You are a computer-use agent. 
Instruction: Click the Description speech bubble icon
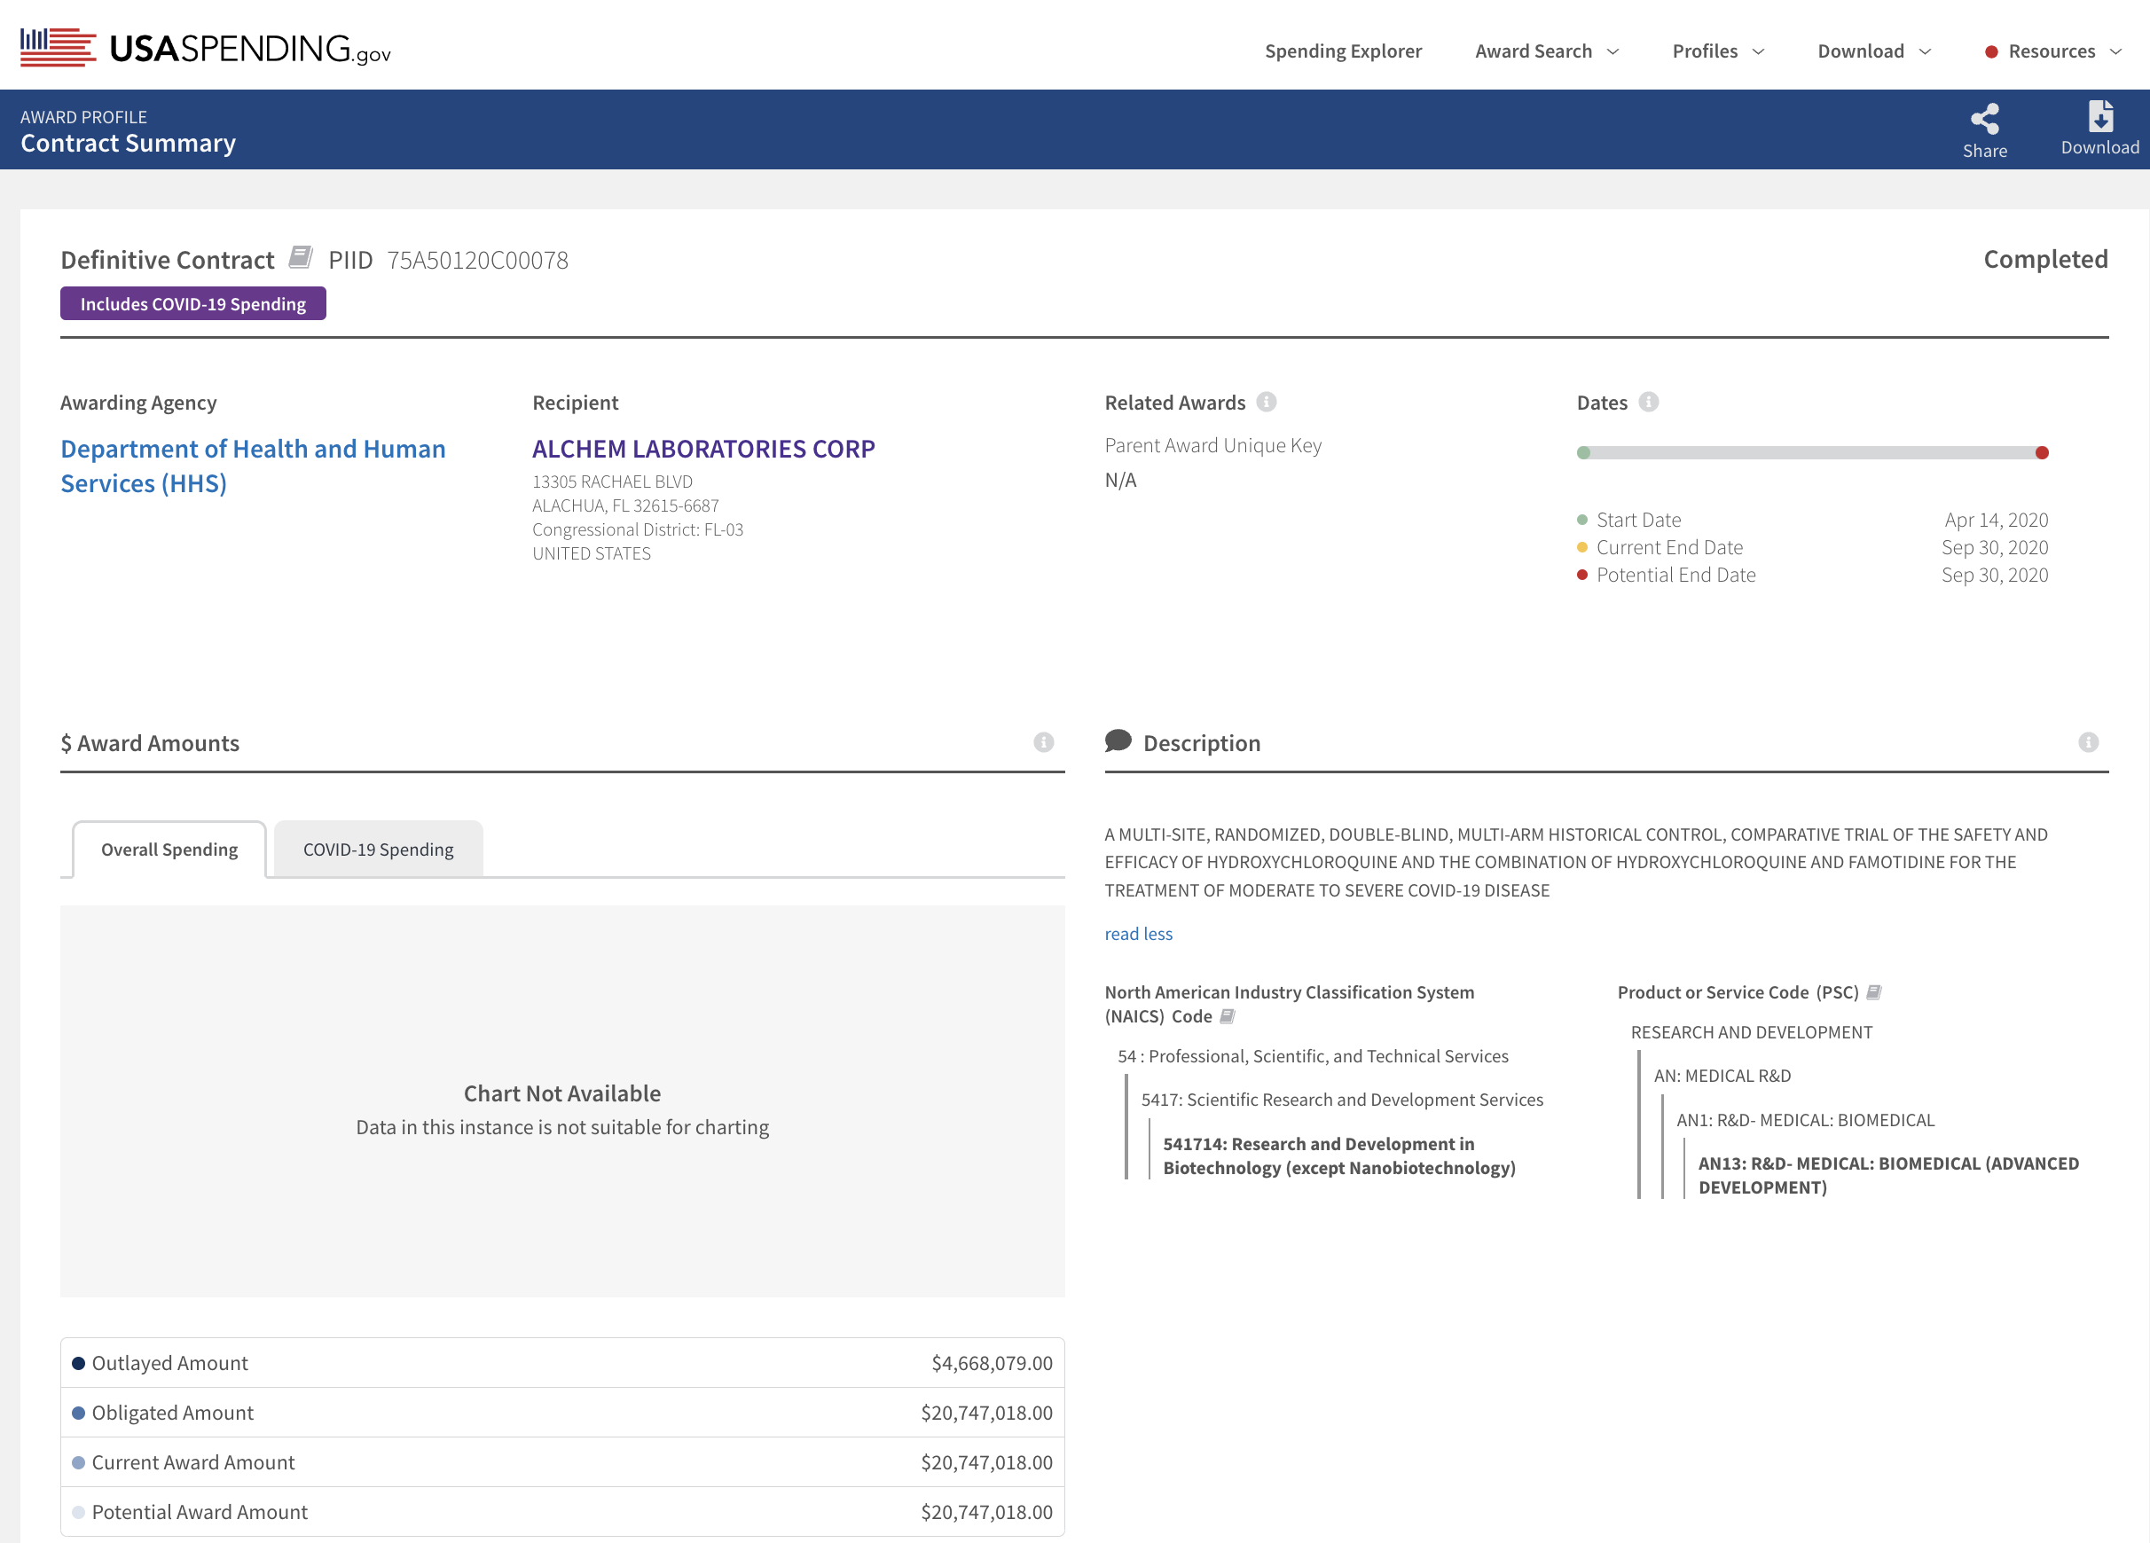1118,740
